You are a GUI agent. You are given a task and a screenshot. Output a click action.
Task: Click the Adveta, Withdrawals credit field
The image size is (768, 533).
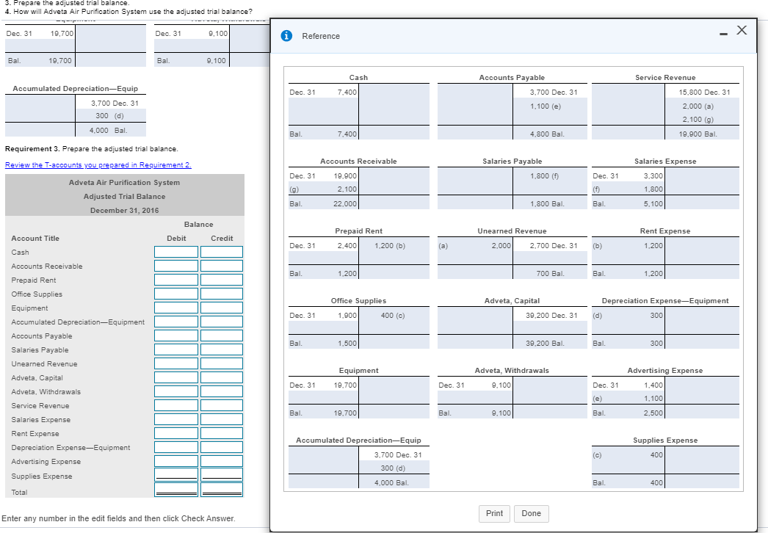(222, 391)
